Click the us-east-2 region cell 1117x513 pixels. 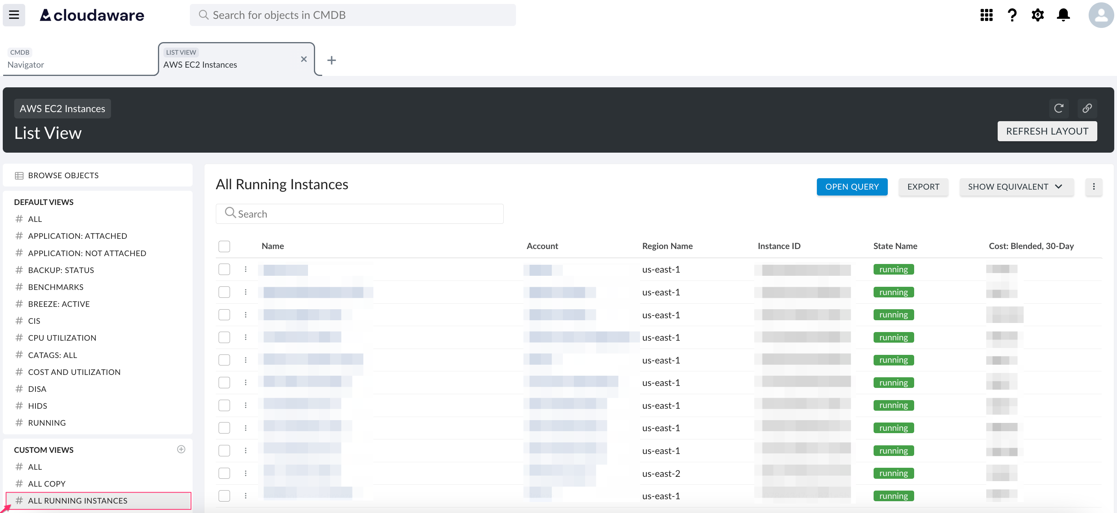[661, 473]
